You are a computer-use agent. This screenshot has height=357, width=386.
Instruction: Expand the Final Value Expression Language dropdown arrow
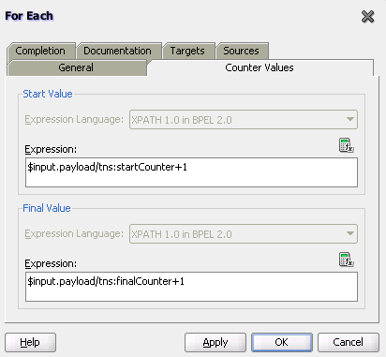tap(350, 233)
